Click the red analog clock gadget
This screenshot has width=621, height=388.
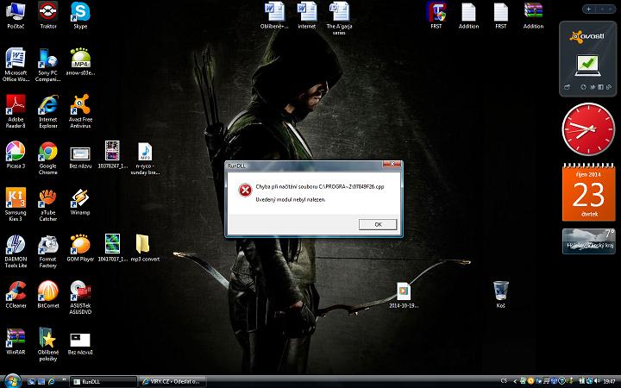pyautogui.click(x=586, y=129)
